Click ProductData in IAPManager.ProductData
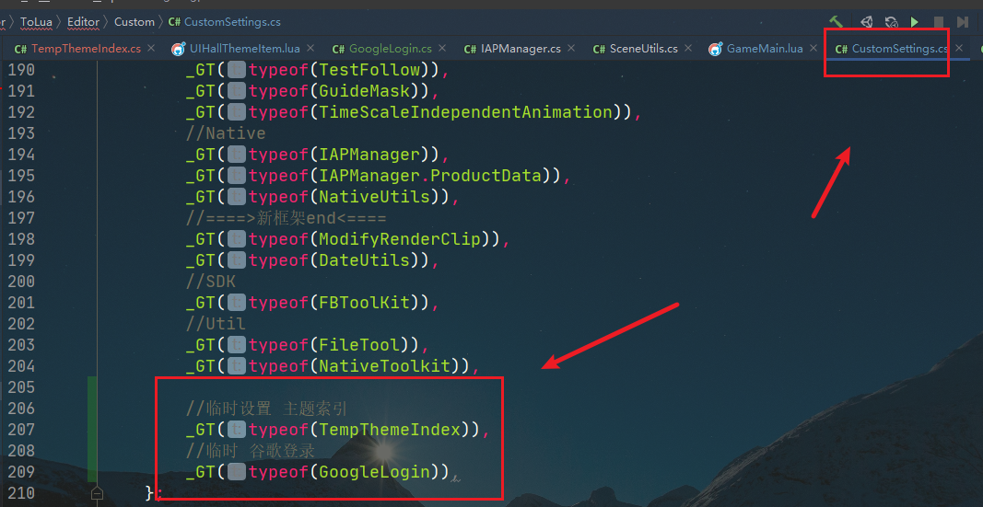 tap(487, 175)
